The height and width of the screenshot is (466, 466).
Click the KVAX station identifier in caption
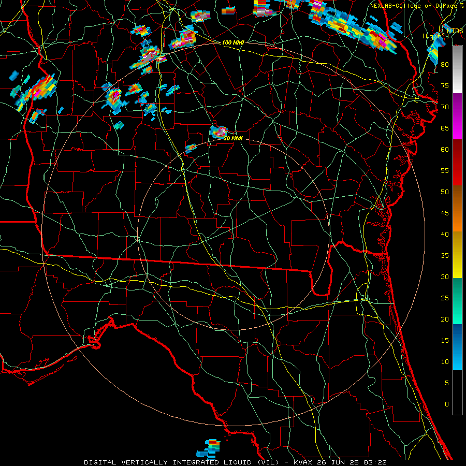(x=302, y=462)
